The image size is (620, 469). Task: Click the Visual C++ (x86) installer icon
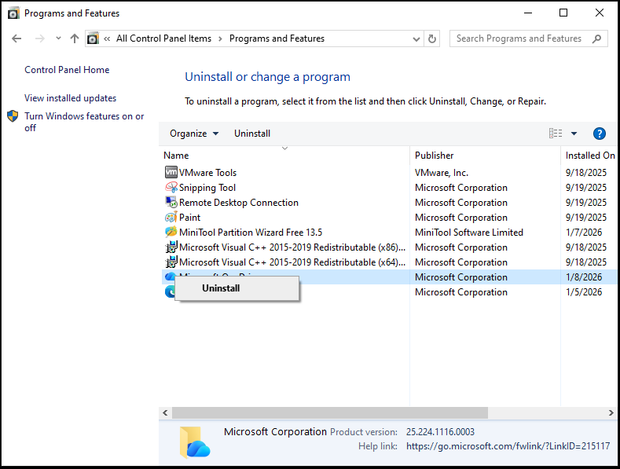171,247
